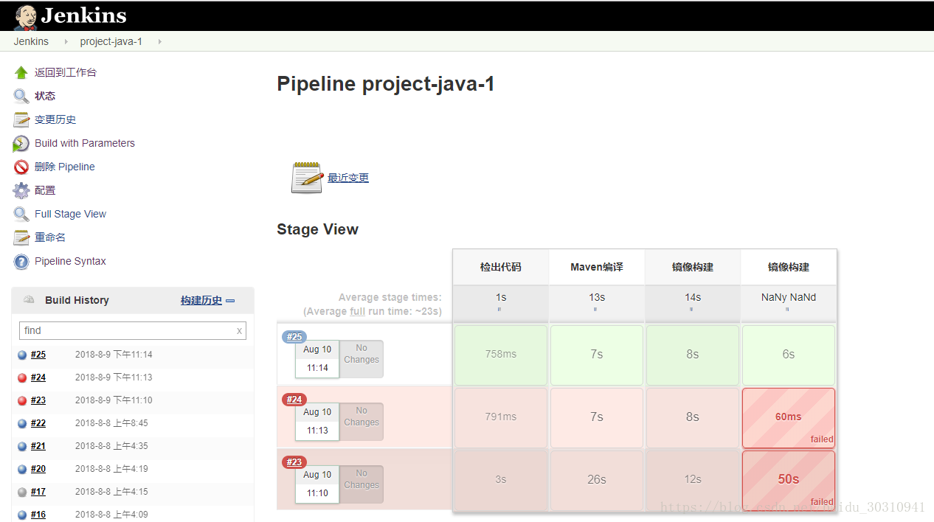
Task: Click the rename notepad icon in sidebar
Action: 21,237
